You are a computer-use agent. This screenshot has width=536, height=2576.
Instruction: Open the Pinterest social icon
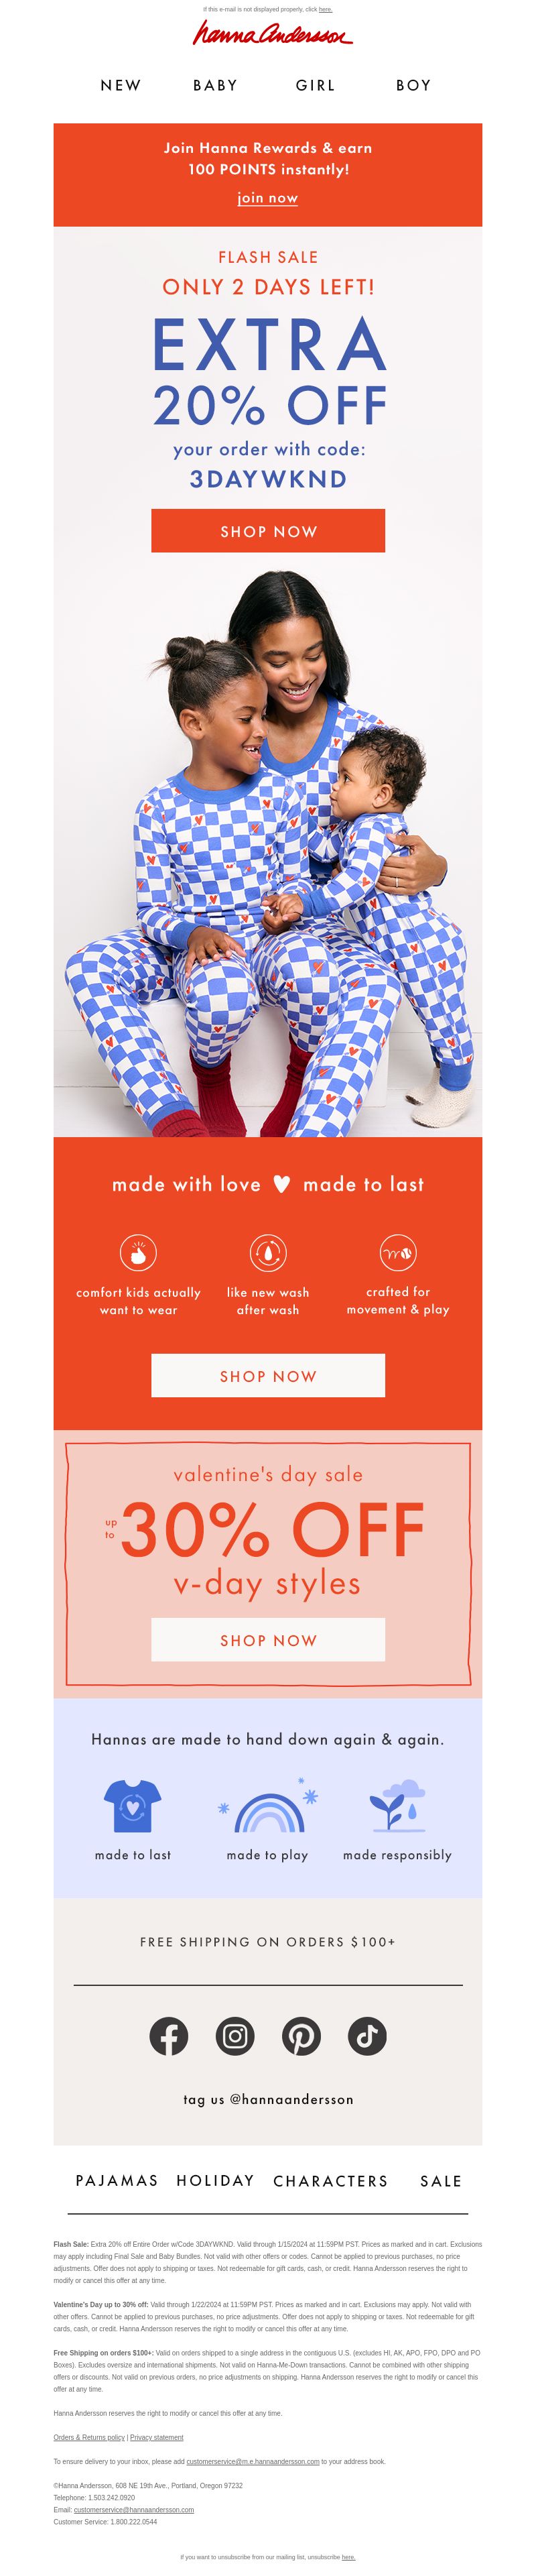(x=301, y=2035)
